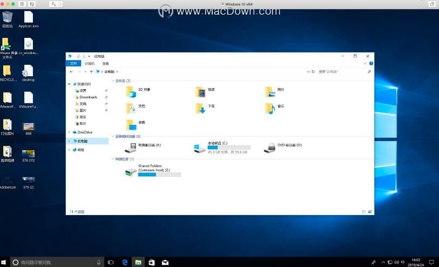Select the floppy drive (A:)

tap(143, 148)
